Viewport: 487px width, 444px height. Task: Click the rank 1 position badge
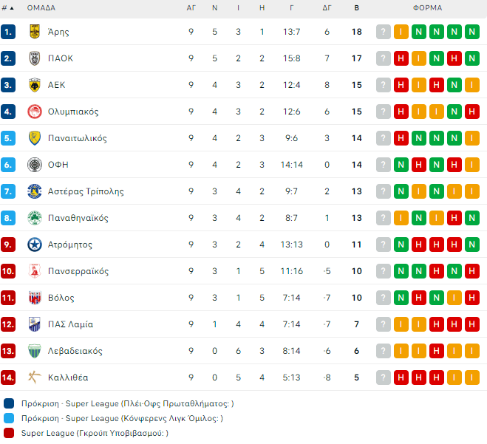[x=8, y=32]
